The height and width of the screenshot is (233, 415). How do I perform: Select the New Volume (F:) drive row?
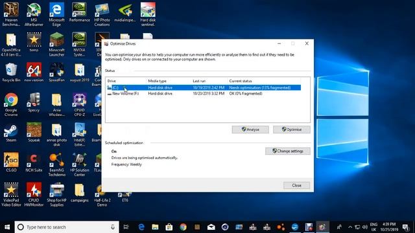coord(204,93)
